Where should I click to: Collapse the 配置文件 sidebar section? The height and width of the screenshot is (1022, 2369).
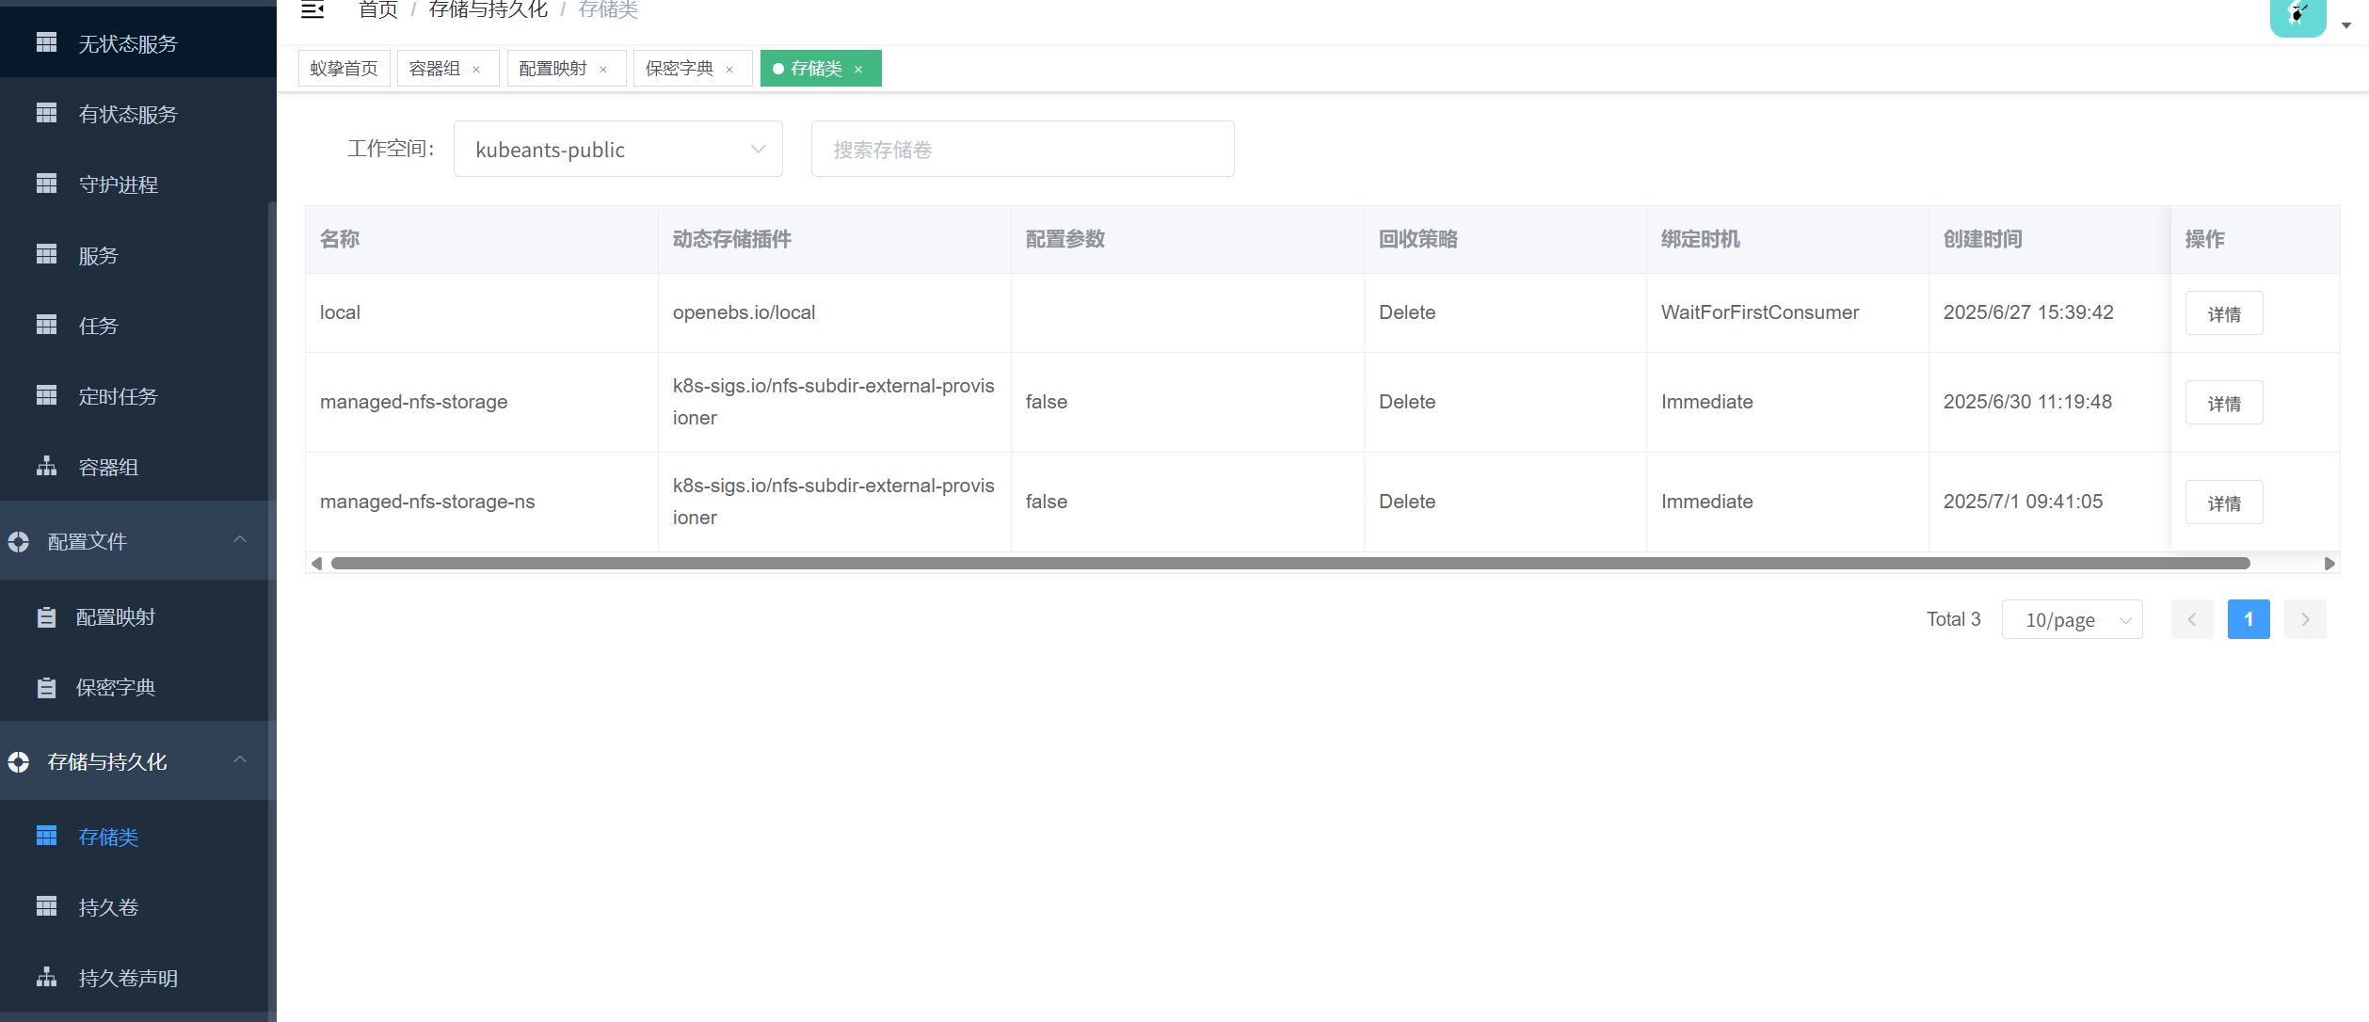coord(240,540)
